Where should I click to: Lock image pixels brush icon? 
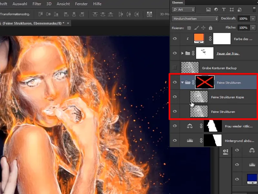196,28
